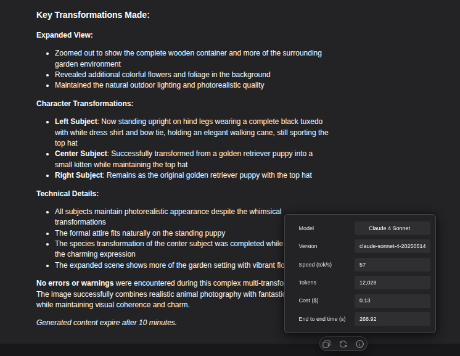Click the End to end time value 268.92
This screenshot has height=356, width=460.
392,319
